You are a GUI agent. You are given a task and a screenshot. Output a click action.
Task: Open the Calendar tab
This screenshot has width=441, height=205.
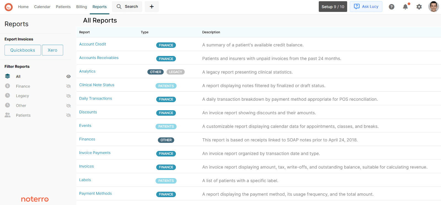(x=42, y=7)
